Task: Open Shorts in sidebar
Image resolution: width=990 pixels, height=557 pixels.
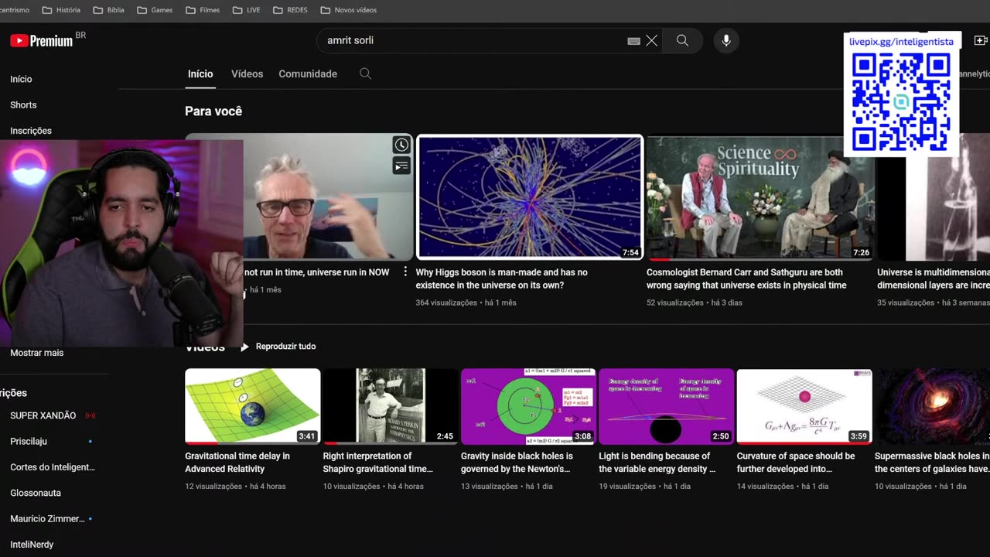Action: coord(23,104)
